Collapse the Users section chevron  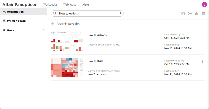(x=43, y=30)
